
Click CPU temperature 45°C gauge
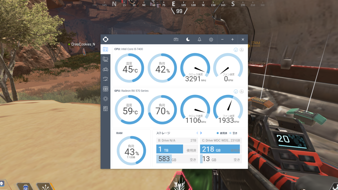point(130,68)
